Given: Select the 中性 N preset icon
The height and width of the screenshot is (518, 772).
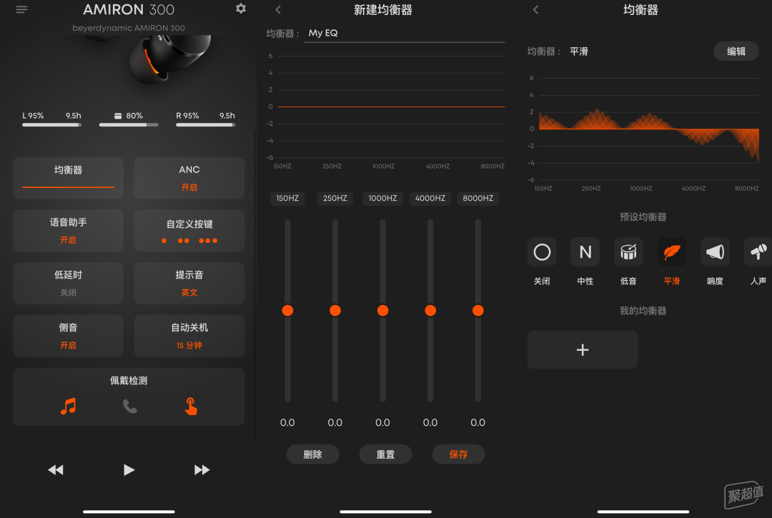Looking at the screenshot, I should (x=585, y=252).
